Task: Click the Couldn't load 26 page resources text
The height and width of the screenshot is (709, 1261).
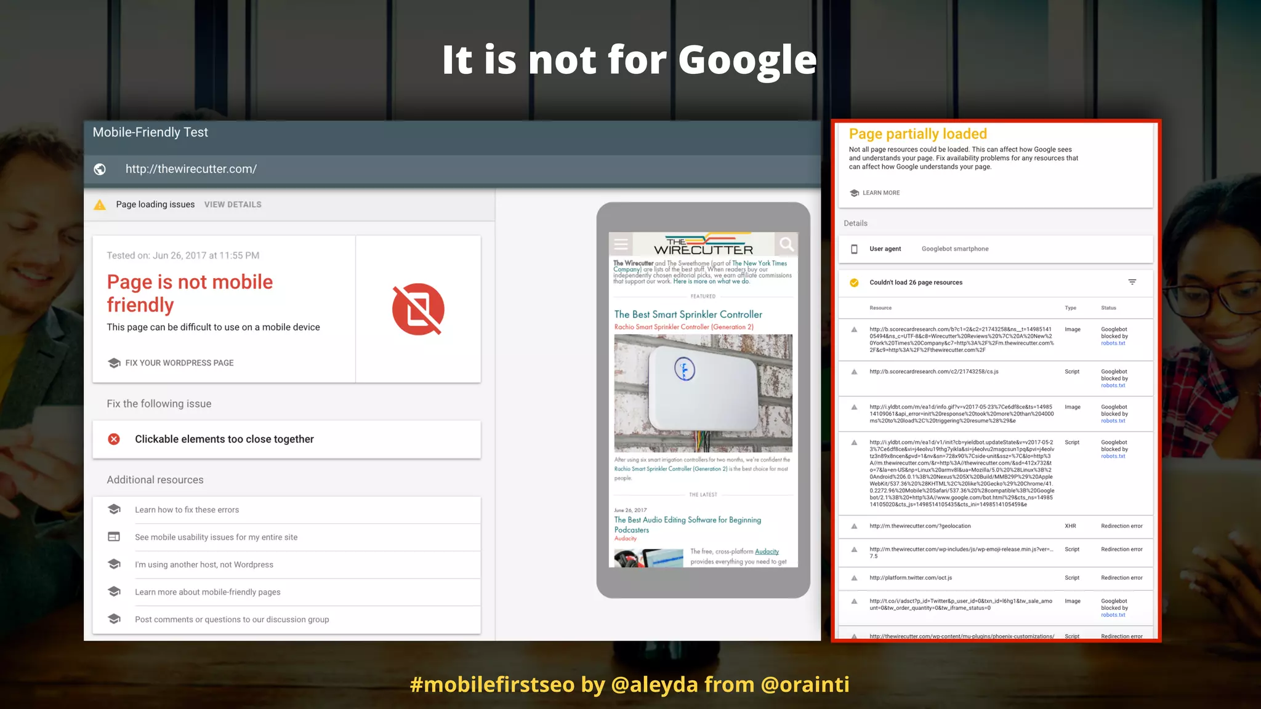Action: pyautogui.click(x=916, y=282)
